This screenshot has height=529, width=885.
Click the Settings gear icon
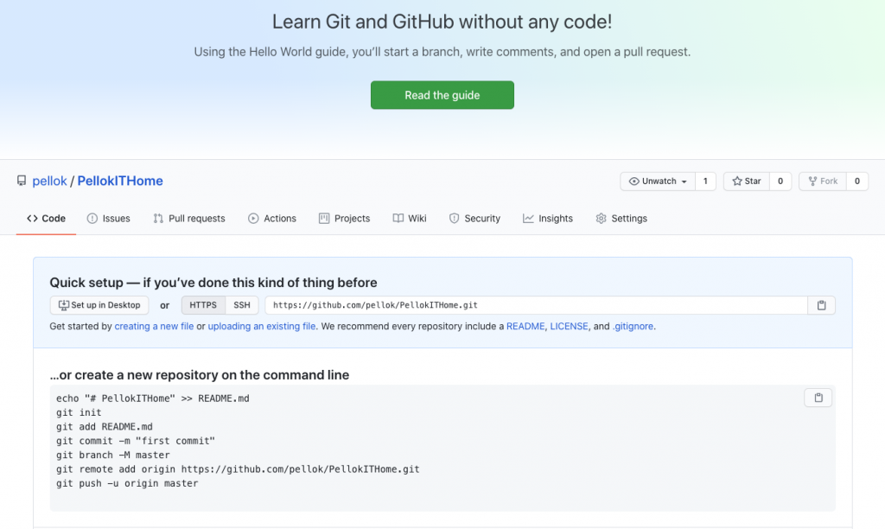coord(602,219)
